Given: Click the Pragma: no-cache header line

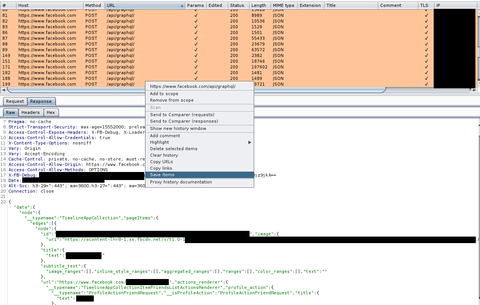Looking at the screenshot, I should click(x=30, y=122).
